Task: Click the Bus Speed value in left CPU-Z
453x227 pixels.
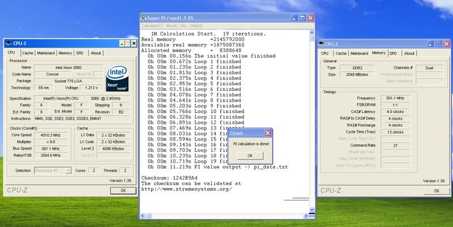Action: (x=51, y=149)
